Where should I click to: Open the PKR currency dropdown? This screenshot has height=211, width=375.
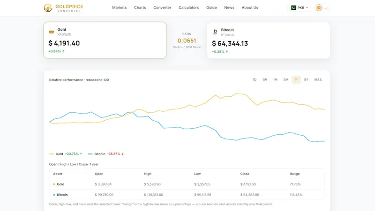(x=299, y=7)
